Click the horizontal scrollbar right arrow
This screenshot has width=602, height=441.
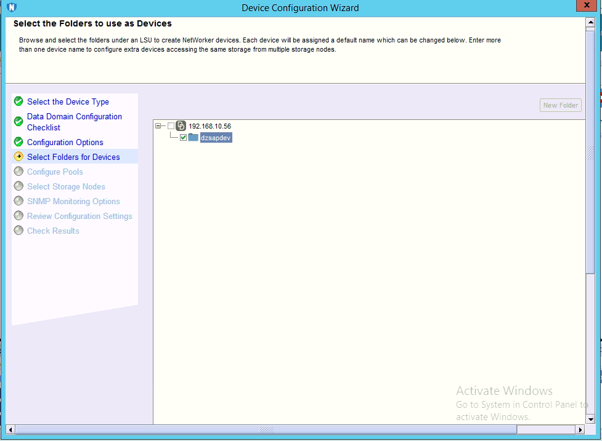[580, 429]
